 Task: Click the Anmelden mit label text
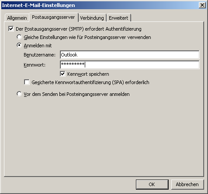click(38, 46)
